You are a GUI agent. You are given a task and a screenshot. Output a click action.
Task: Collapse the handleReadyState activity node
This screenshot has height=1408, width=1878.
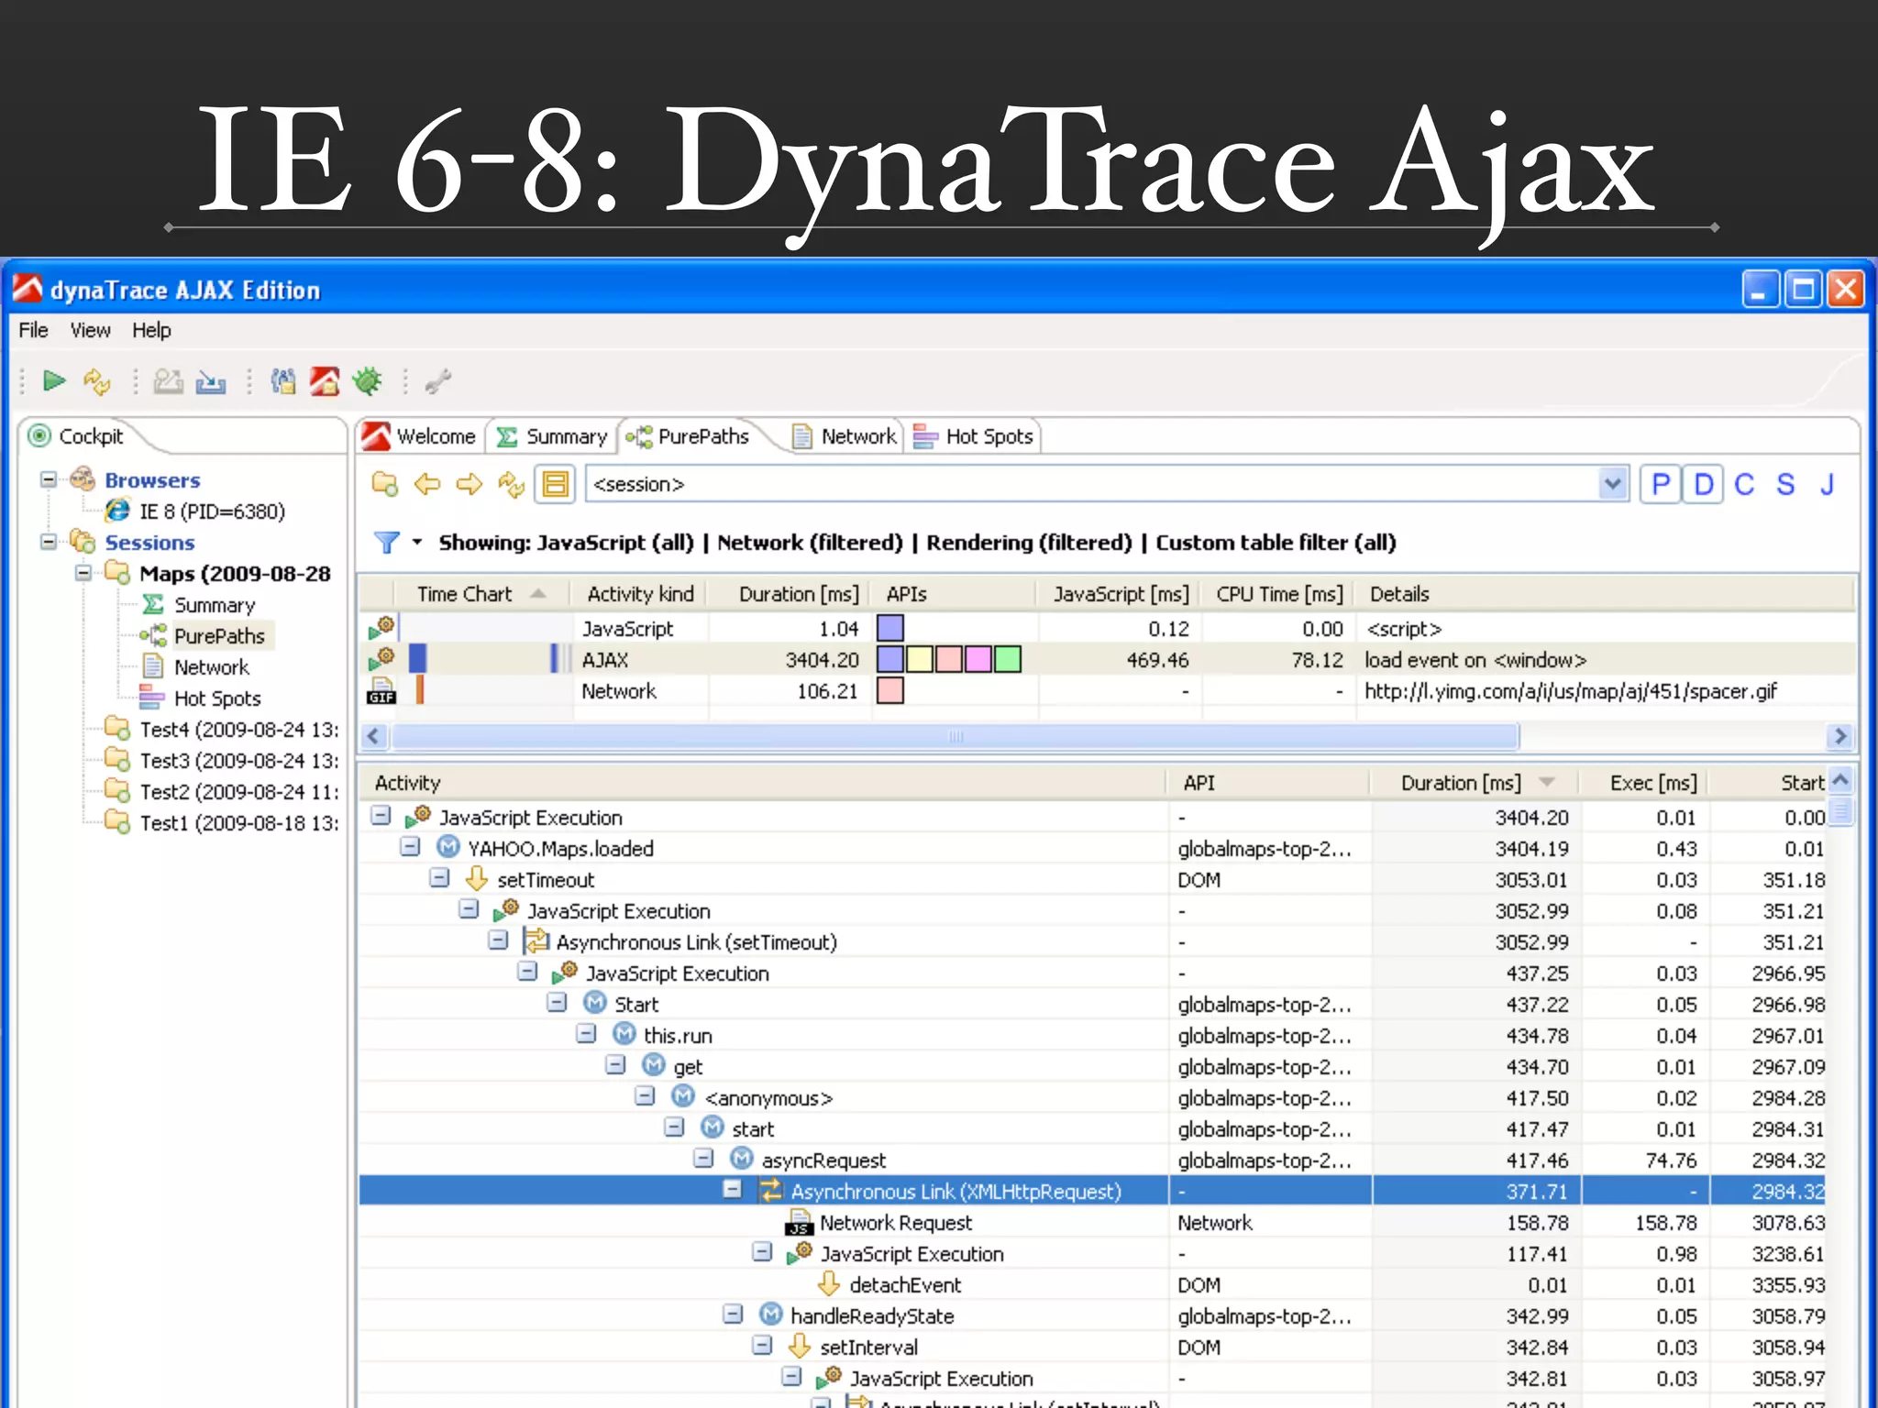point(733,1314)
